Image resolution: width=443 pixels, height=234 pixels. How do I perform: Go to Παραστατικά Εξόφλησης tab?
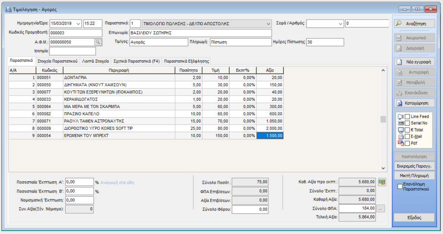coord(186,61)
